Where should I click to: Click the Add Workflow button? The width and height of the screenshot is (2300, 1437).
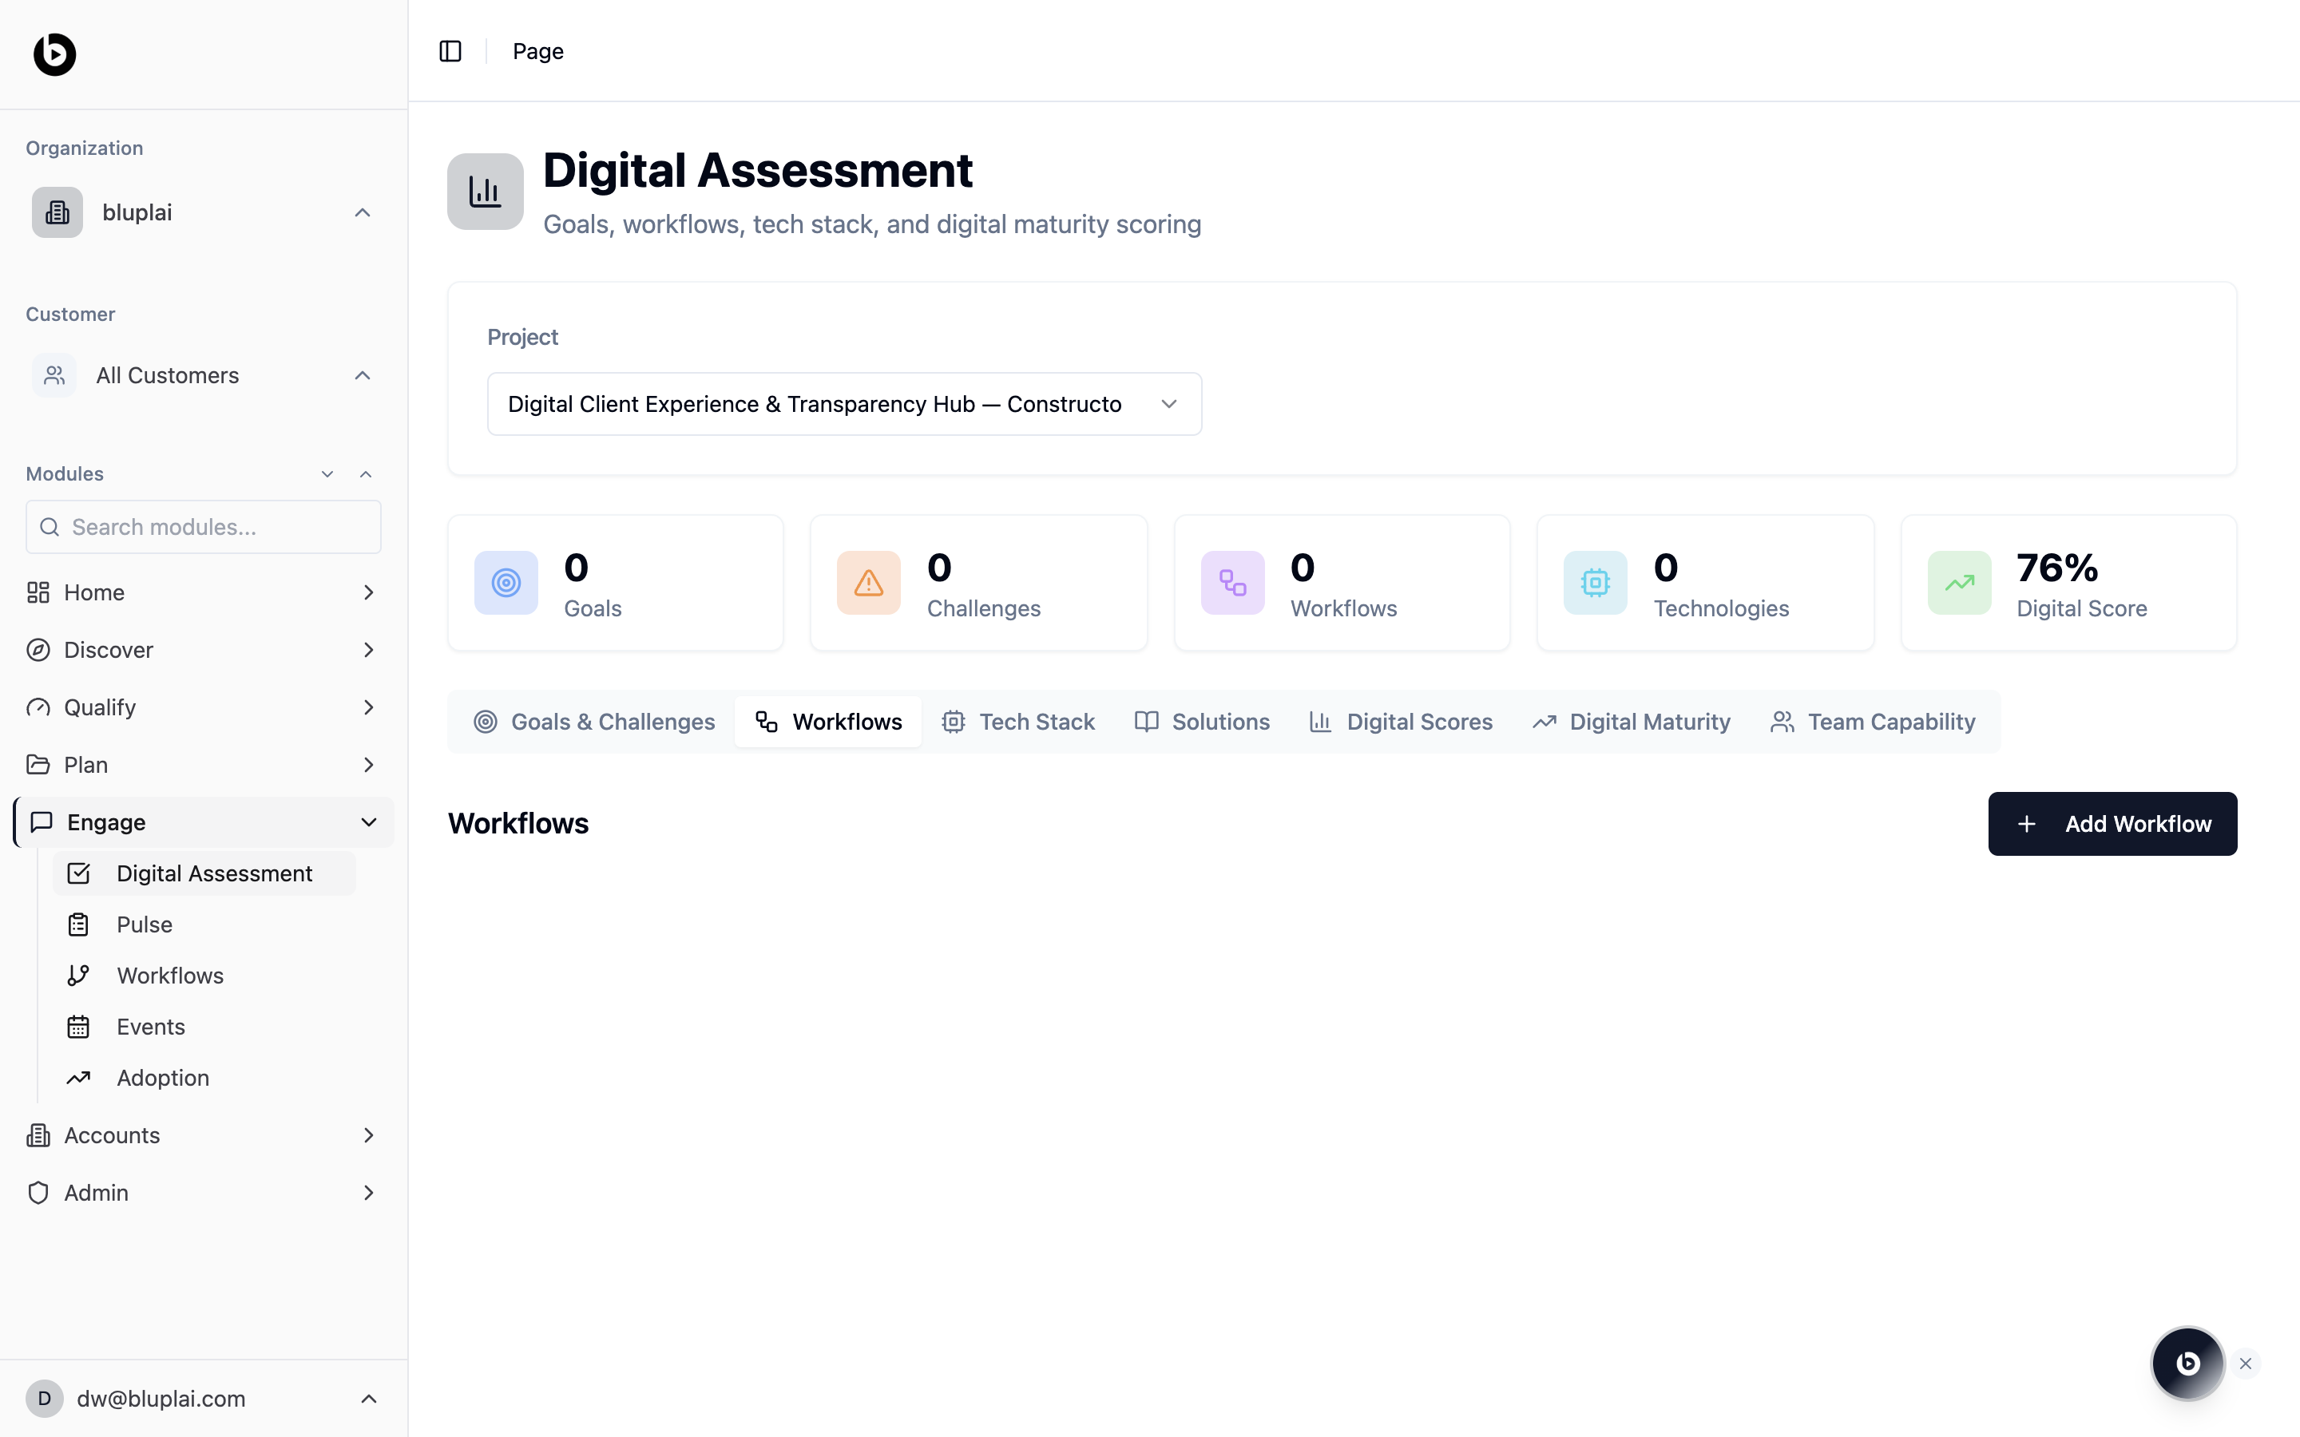(2112, 823)
